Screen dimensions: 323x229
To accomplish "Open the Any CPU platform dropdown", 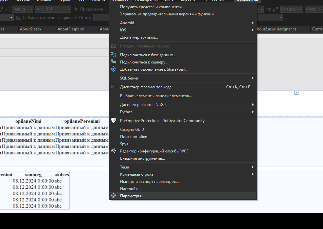I will click(x=53, y=9).
